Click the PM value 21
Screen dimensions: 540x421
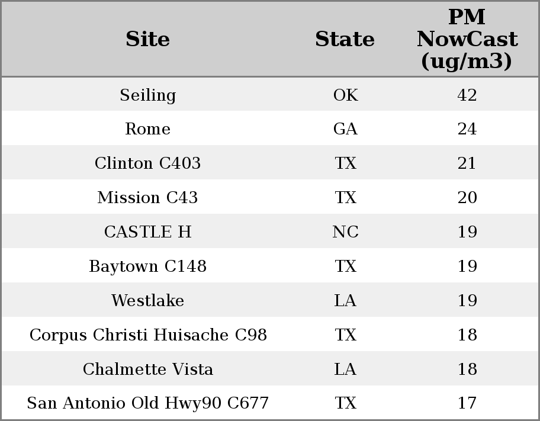pyautogui.click(x=467, y=163)
